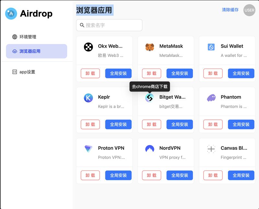Uninstall Canvas Blocker with 卸载
The image size is (259, 209).
pos(213,175)
